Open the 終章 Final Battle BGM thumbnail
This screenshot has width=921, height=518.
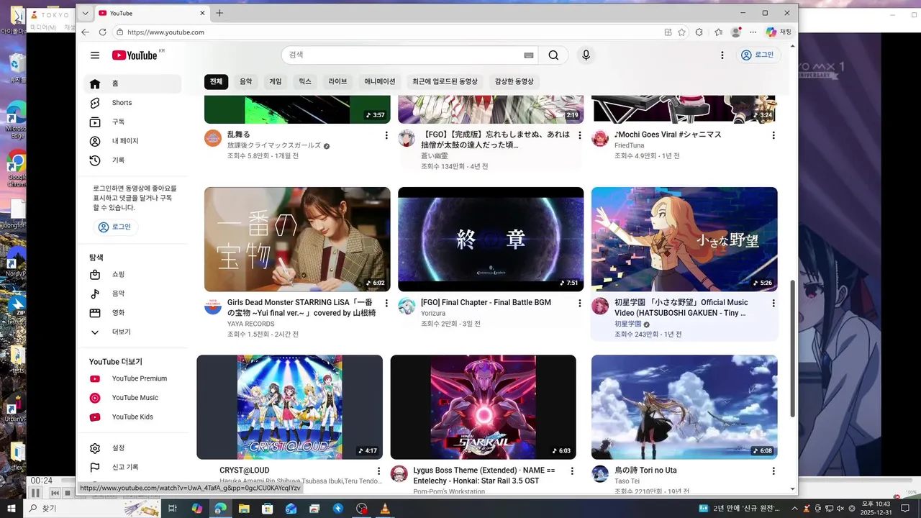tap(491, 239)
